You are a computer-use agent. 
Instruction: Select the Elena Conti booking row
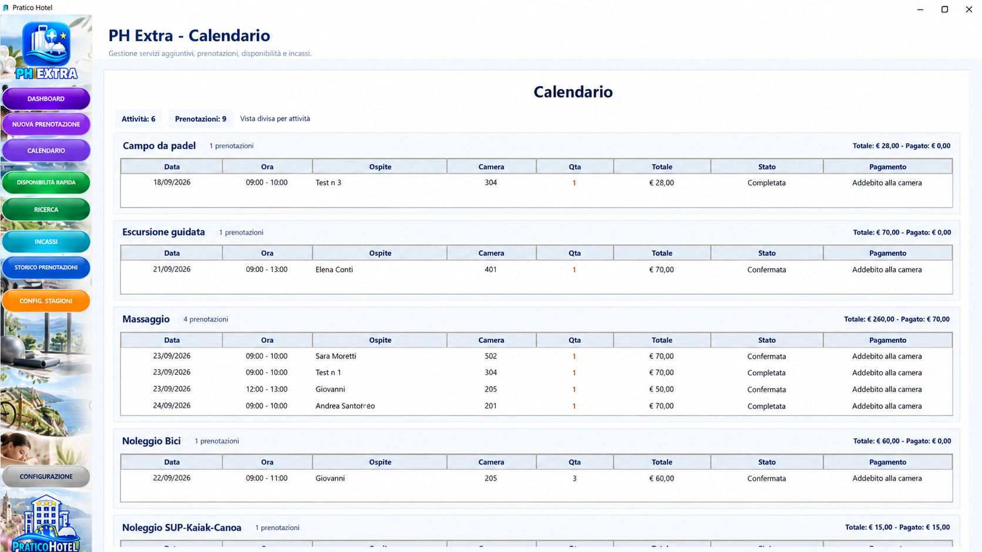(x=536, y=269)
